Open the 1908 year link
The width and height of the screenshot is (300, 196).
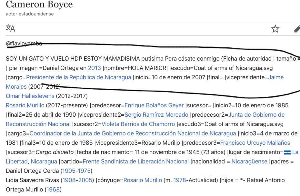[69, 180]
